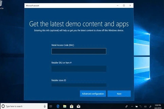
Task: Open the clock showing 3:08 PM
Action: [x=158, y=107]
